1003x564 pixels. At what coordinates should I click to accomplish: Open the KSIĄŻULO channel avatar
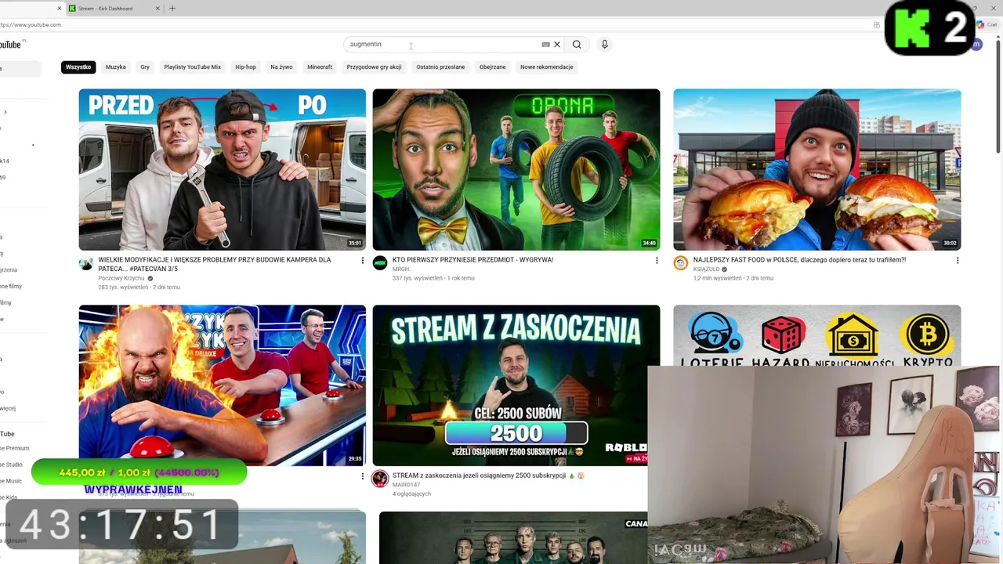pyautogui.click(x=680, y=264)
